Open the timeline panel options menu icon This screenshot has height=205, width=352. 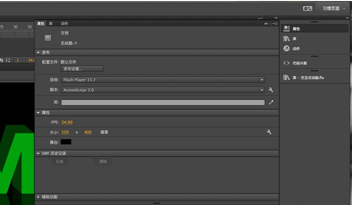[x=260, y=18]
